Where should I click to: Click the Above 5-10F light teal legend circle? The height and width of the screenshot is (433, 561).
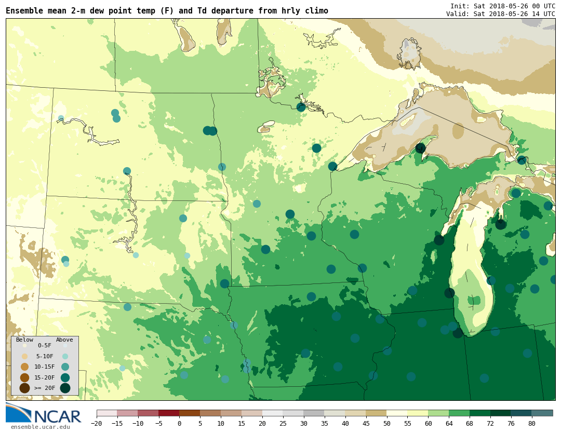pos(65,357)
